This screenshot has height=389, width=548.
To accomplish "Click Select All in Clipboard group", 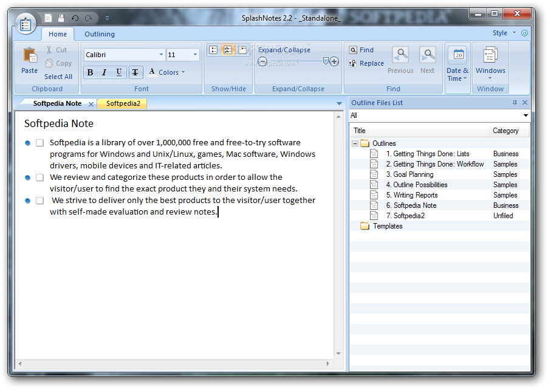I will coord(58,77).
